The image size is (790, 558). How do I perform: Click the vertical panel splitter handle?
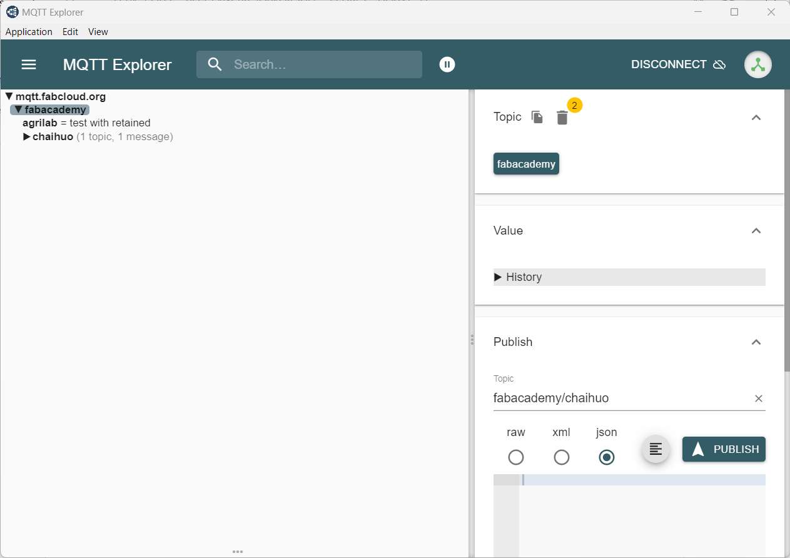tap(472, 339)
